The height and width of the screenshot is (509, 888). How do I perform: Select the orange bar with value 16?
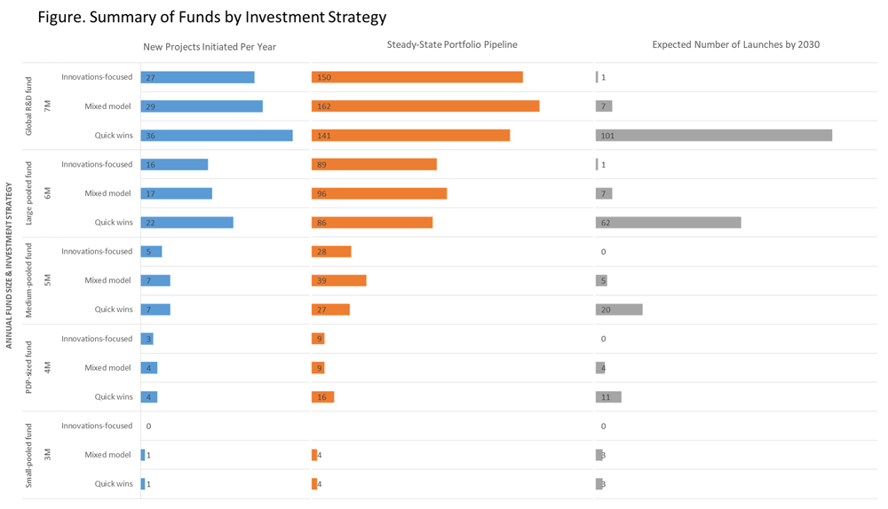click(322, 397)
